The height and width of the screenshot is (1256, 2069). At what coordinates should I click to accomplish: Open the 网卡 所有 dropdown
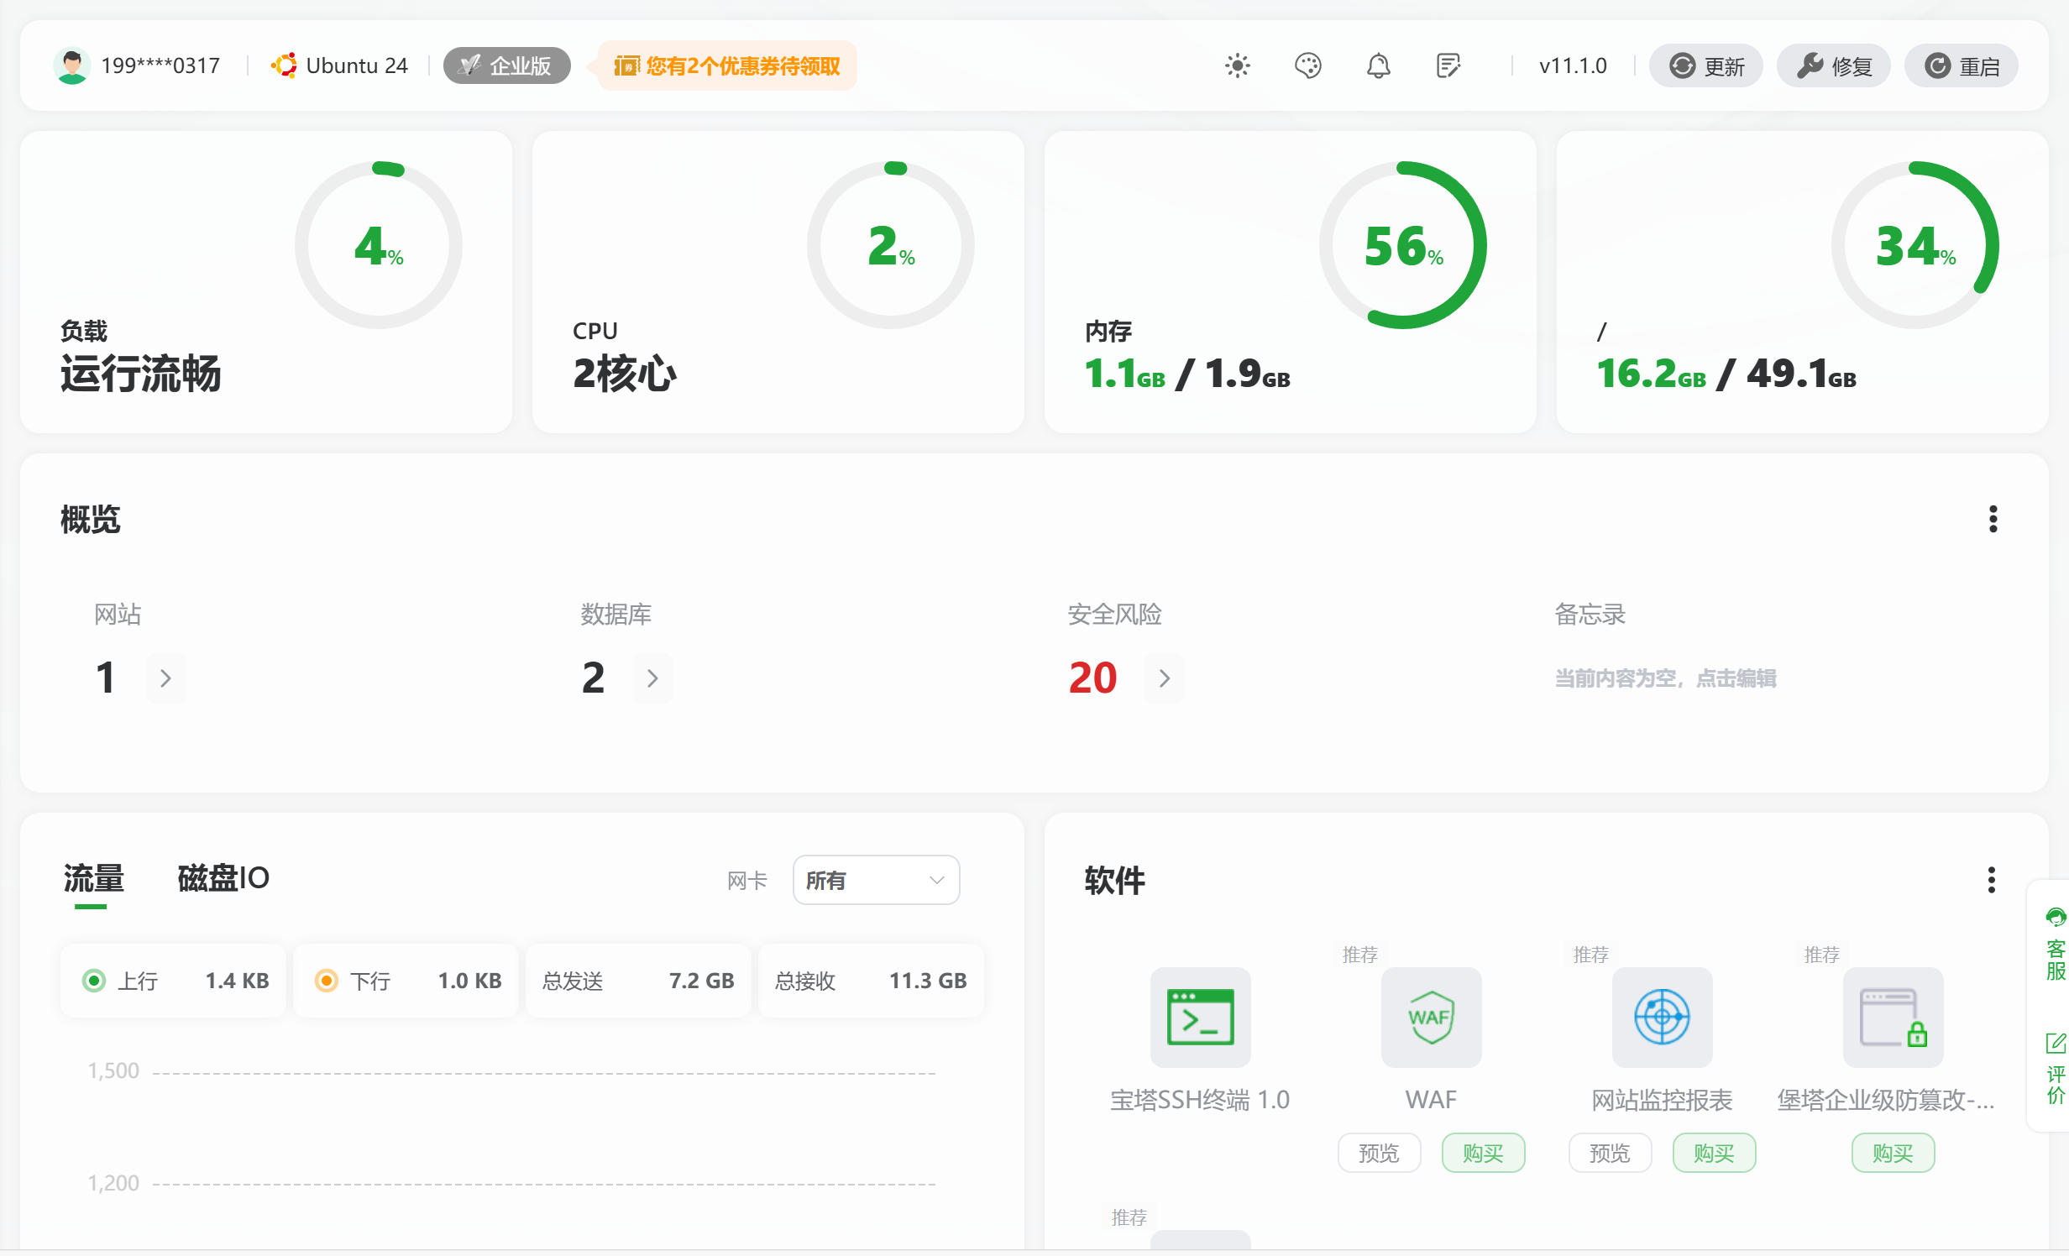point(876,880)
